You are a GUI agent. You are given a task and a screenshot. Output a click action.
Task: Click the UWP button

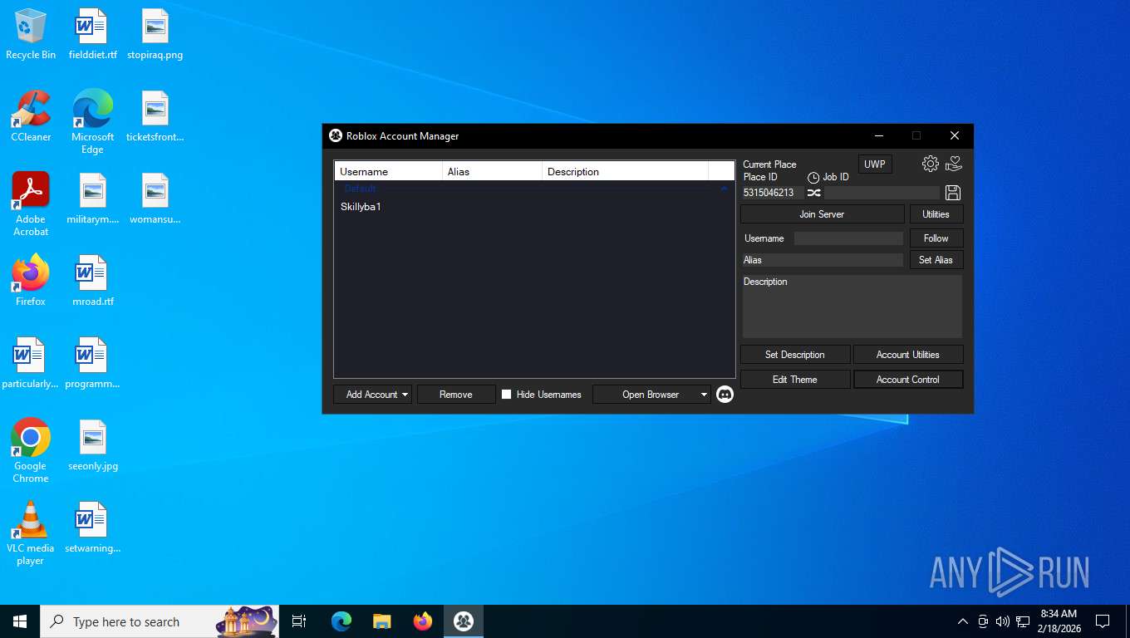(x=875, y=164)
